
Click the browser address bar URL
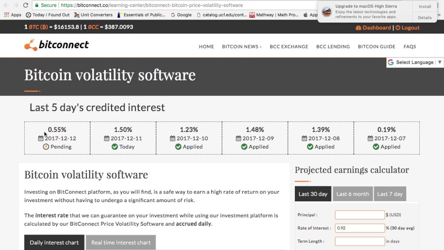tap(152, 5)
